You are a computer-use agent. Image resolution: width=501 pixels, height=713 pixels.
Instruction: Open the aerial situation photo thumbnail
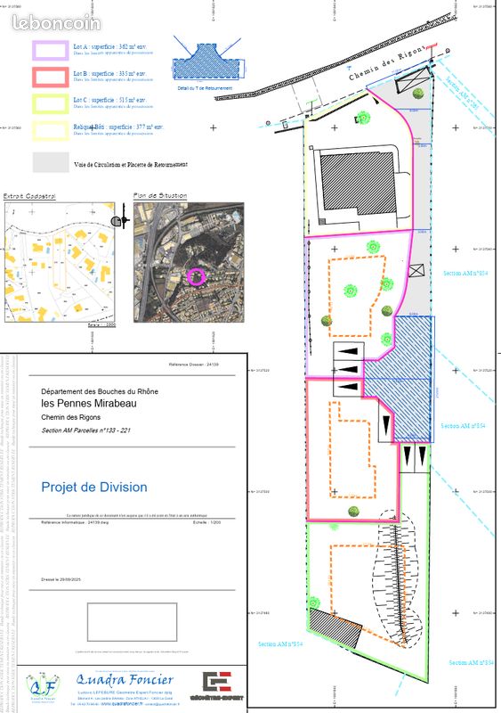(x=189, y=262)
